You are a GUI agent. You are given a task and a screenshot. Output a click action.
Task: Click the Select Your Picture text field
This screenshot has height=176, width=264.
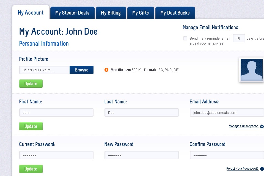pyautogui.click(x=44, y=70)
